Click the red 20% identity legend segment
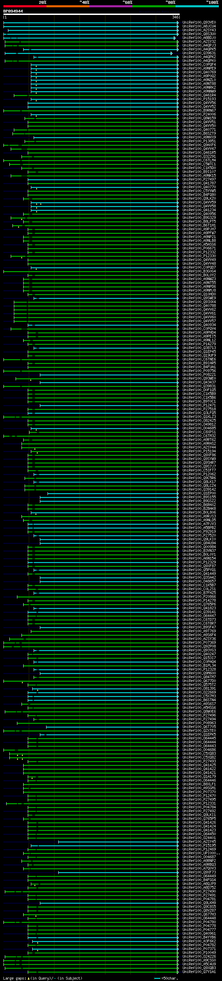 (25, 6)
